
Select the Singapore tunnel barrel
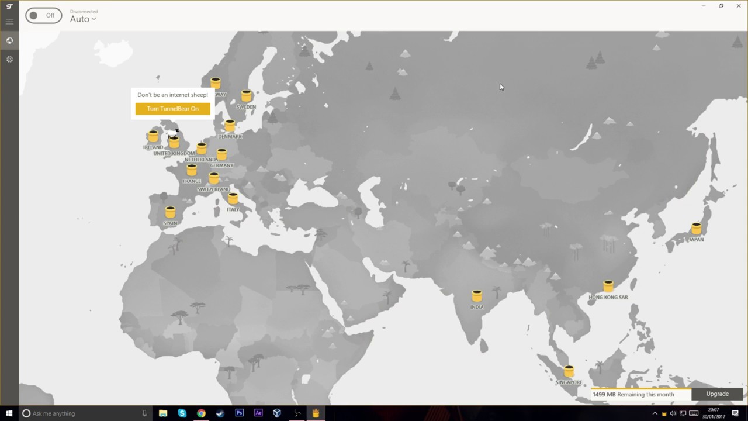(569, 371)
